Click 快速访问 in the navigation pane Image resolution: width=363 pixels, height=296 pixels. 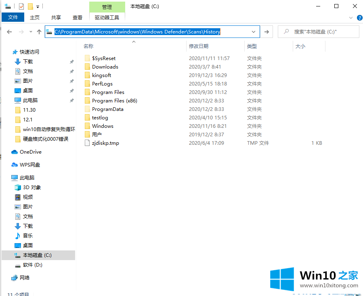29,52
